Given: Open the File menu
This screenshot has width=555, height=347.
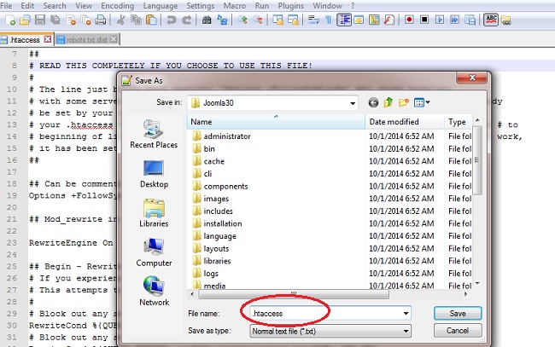Looking at the screenshot, I should pyautogui.click(x=6, y=6).
